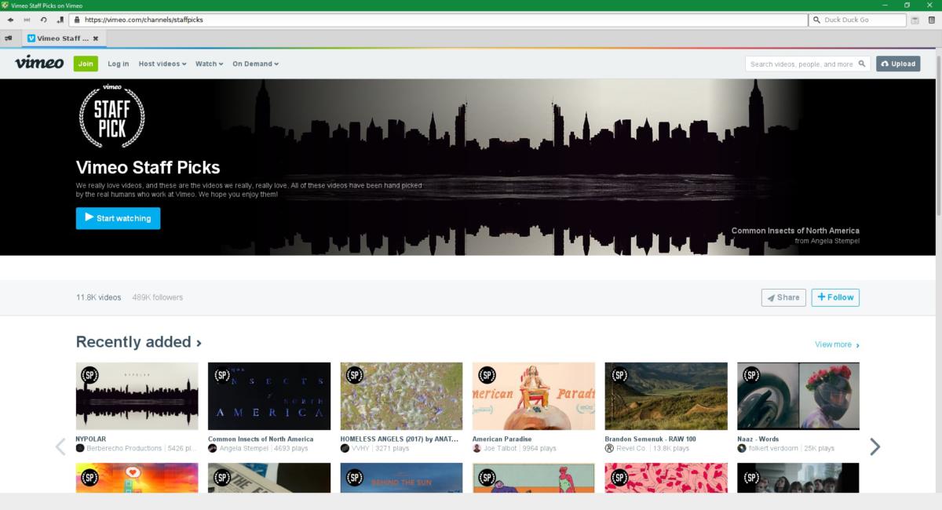Click the SP badge on American Paradise thumbnail
Screen dimensions: 942x510
tap(486, 375)
